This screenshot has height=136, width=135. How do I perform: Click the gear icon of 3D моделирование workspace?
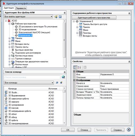[16, 29]
